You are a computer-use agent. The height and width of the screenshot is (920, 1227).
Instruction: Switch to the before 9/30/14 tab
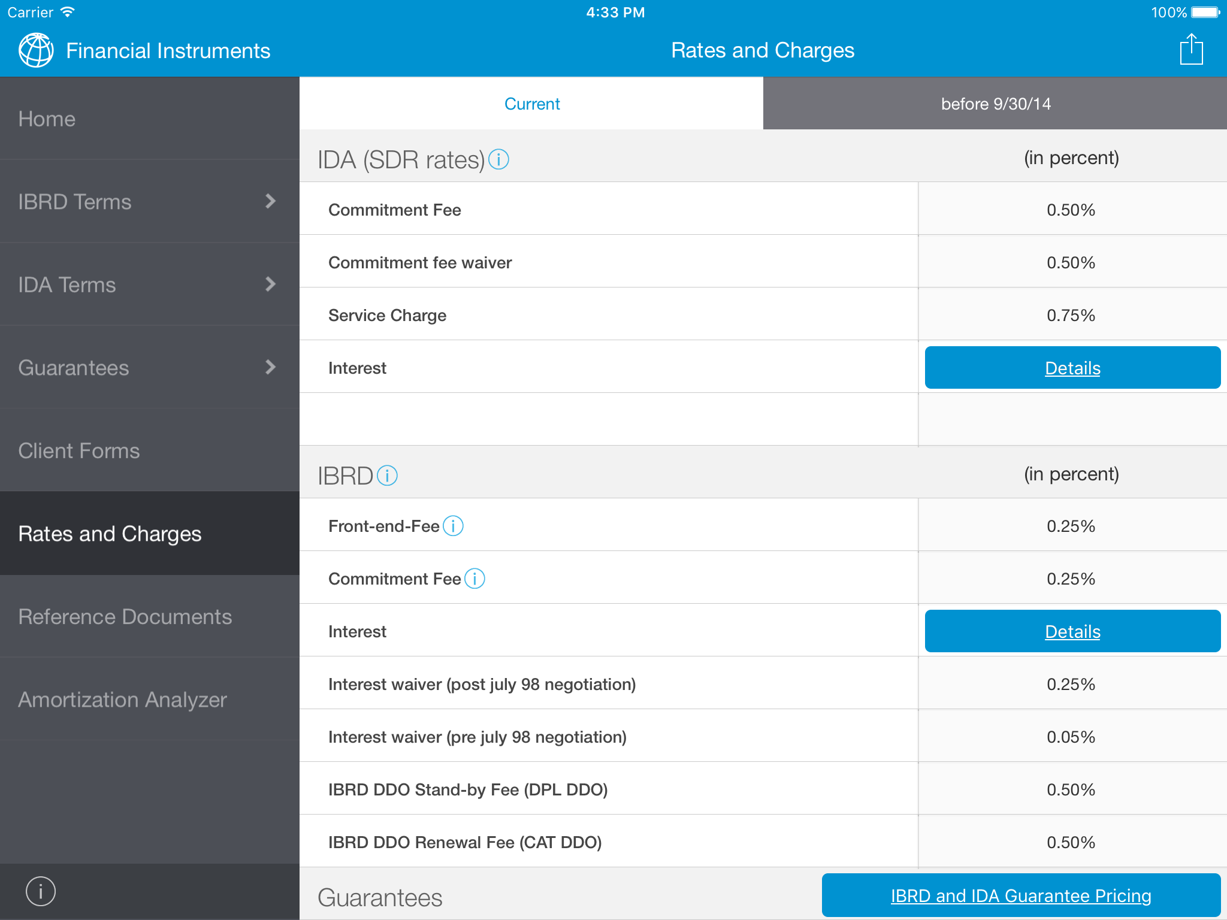click(x=995, y=104)
